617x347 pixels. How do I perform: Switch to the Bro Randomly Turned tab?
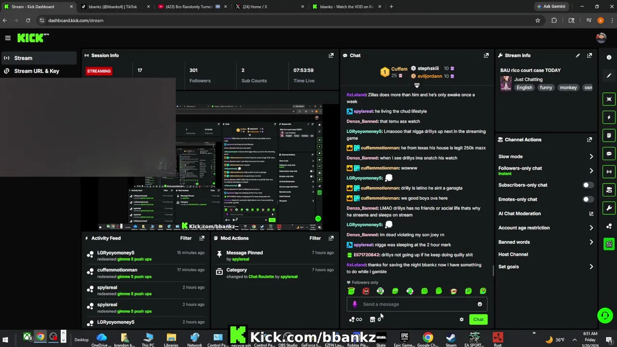click(x=192, y=7)
